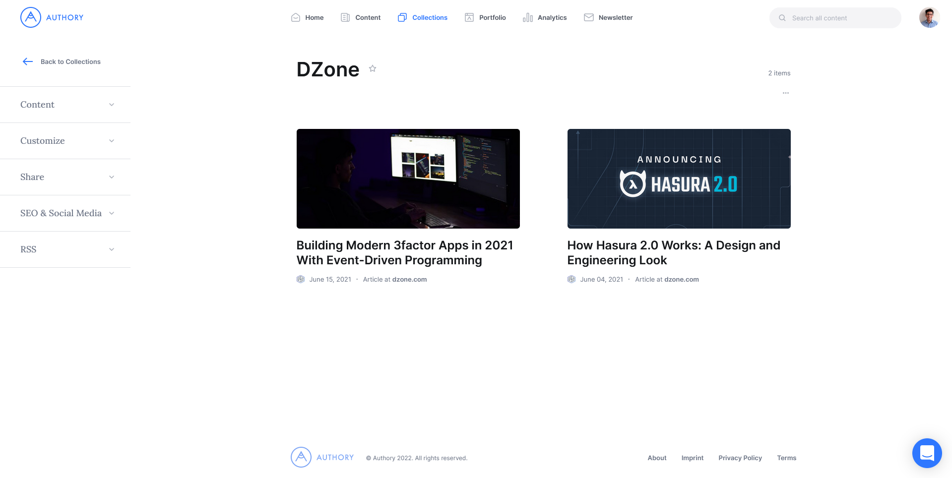This screenshot has width=952, height=478.
Task: Expand the Share sidebar section
Action: pos(65,177)
